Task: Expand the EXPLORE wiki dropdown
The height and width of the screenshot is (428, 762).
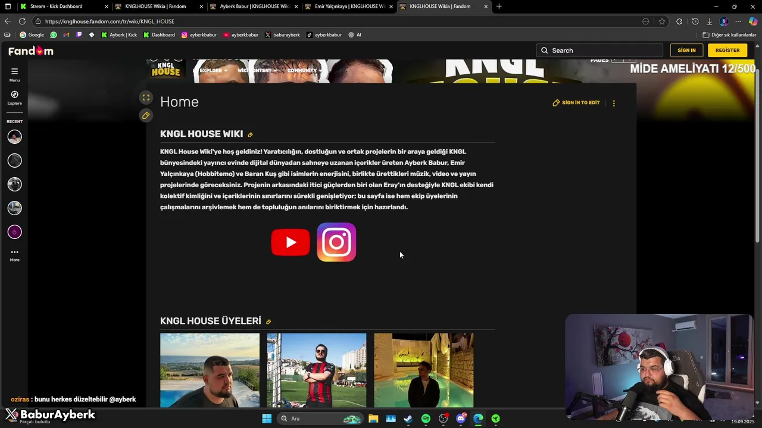Action: [214, 71]
